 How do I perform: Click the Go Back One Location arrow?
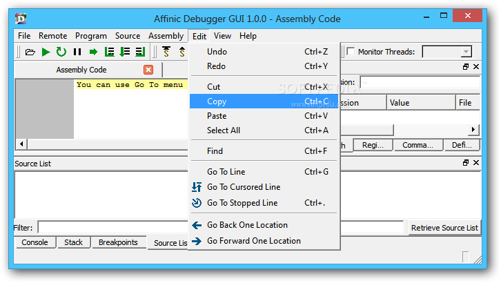197,225
